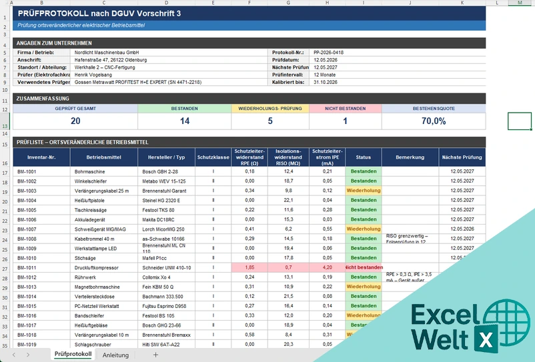Select row 13 header
Screen dimensions: 535x362
point(5,121)
